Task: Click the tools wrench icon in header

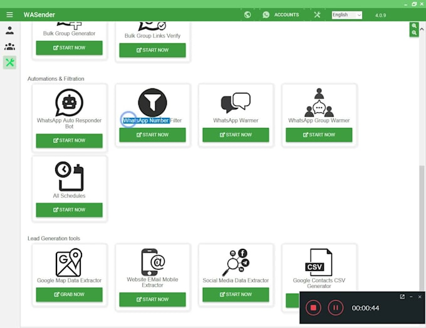Action: click(317, 14)
